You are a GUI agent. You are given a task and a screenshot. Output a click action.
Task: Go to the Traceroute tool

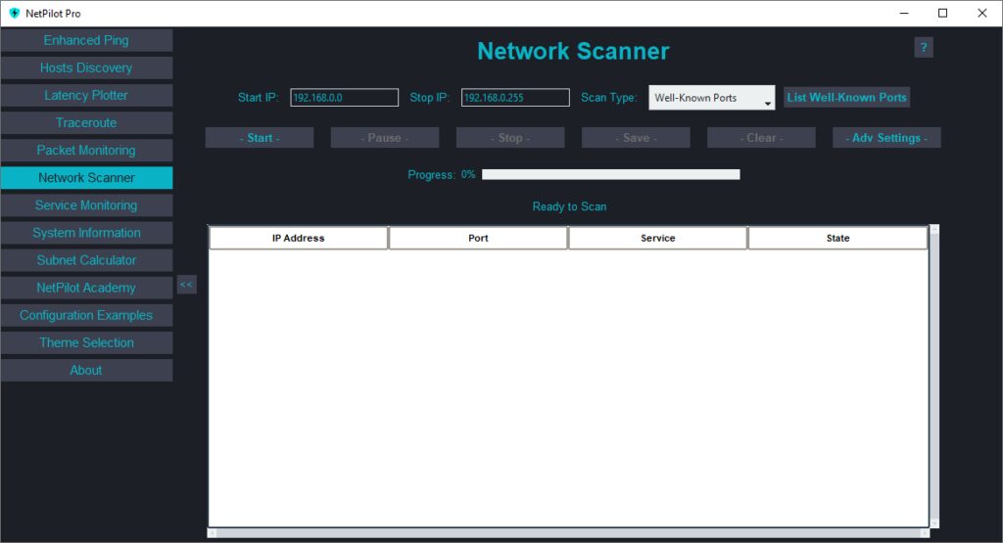pos(86,122)
